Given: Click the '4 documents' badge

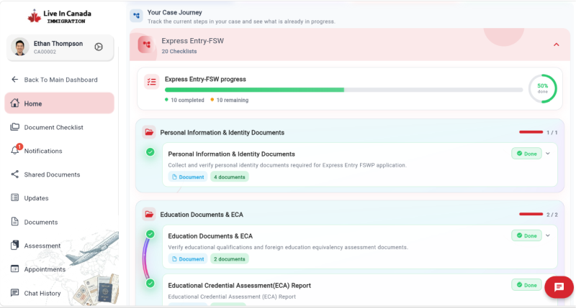Looking at the screenshot, I should (230, 177).
